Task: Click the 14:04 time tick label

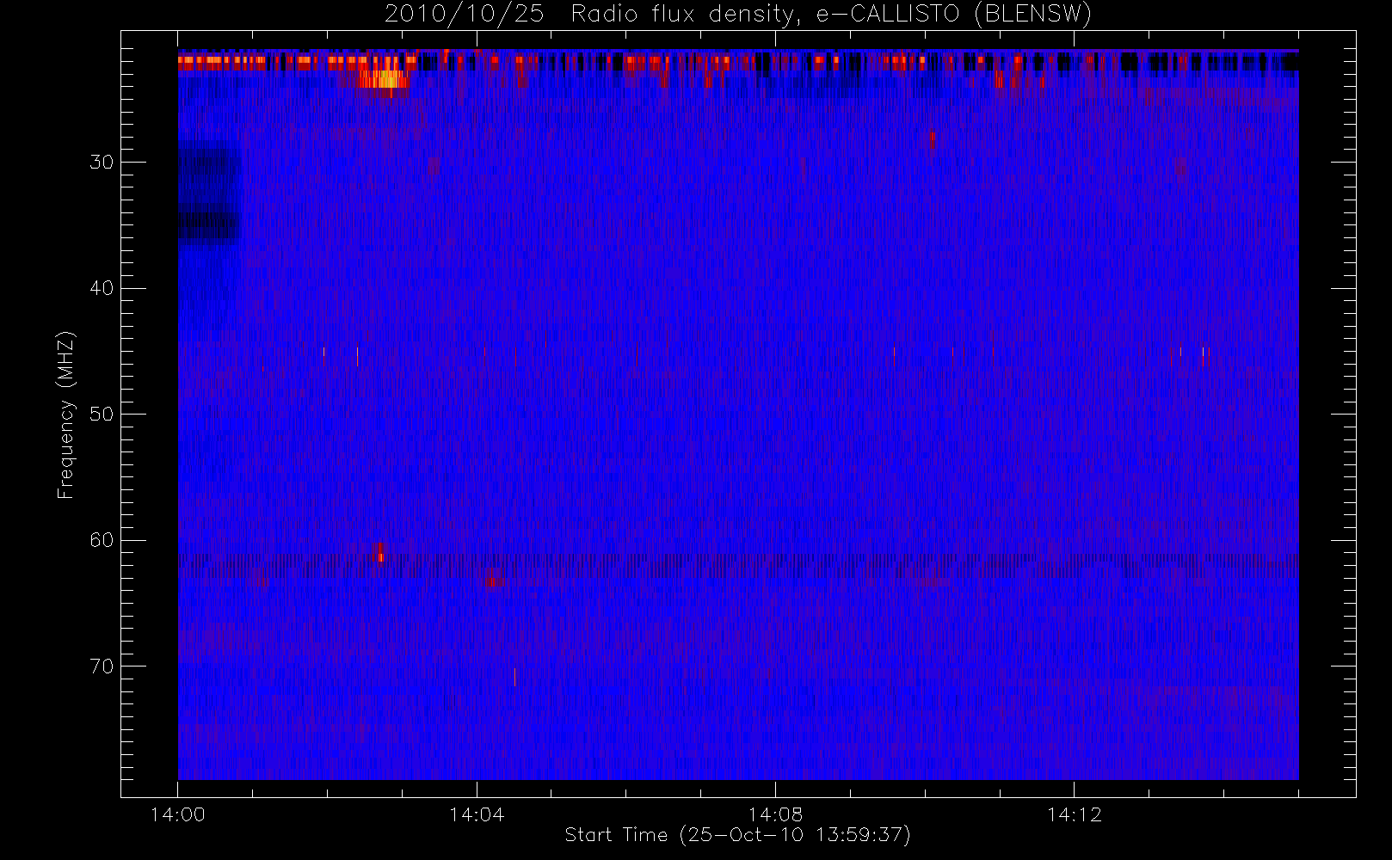Action: click(x=476, y=814)
